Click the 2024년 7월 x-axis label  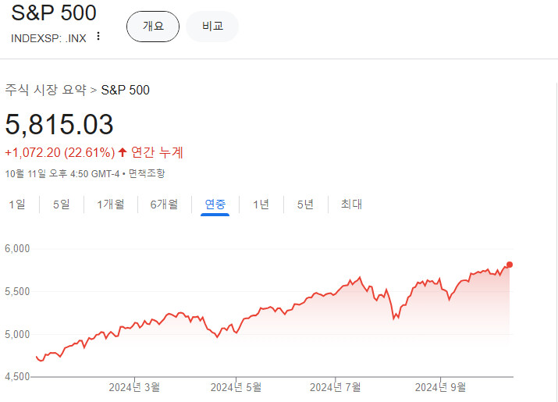[335, 386]
